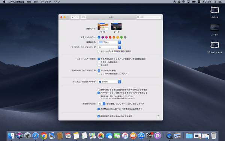This screenshot has height=141, width=225.
Task: Click the AirPlay display icon in menu bar
Action: [188, 2]
